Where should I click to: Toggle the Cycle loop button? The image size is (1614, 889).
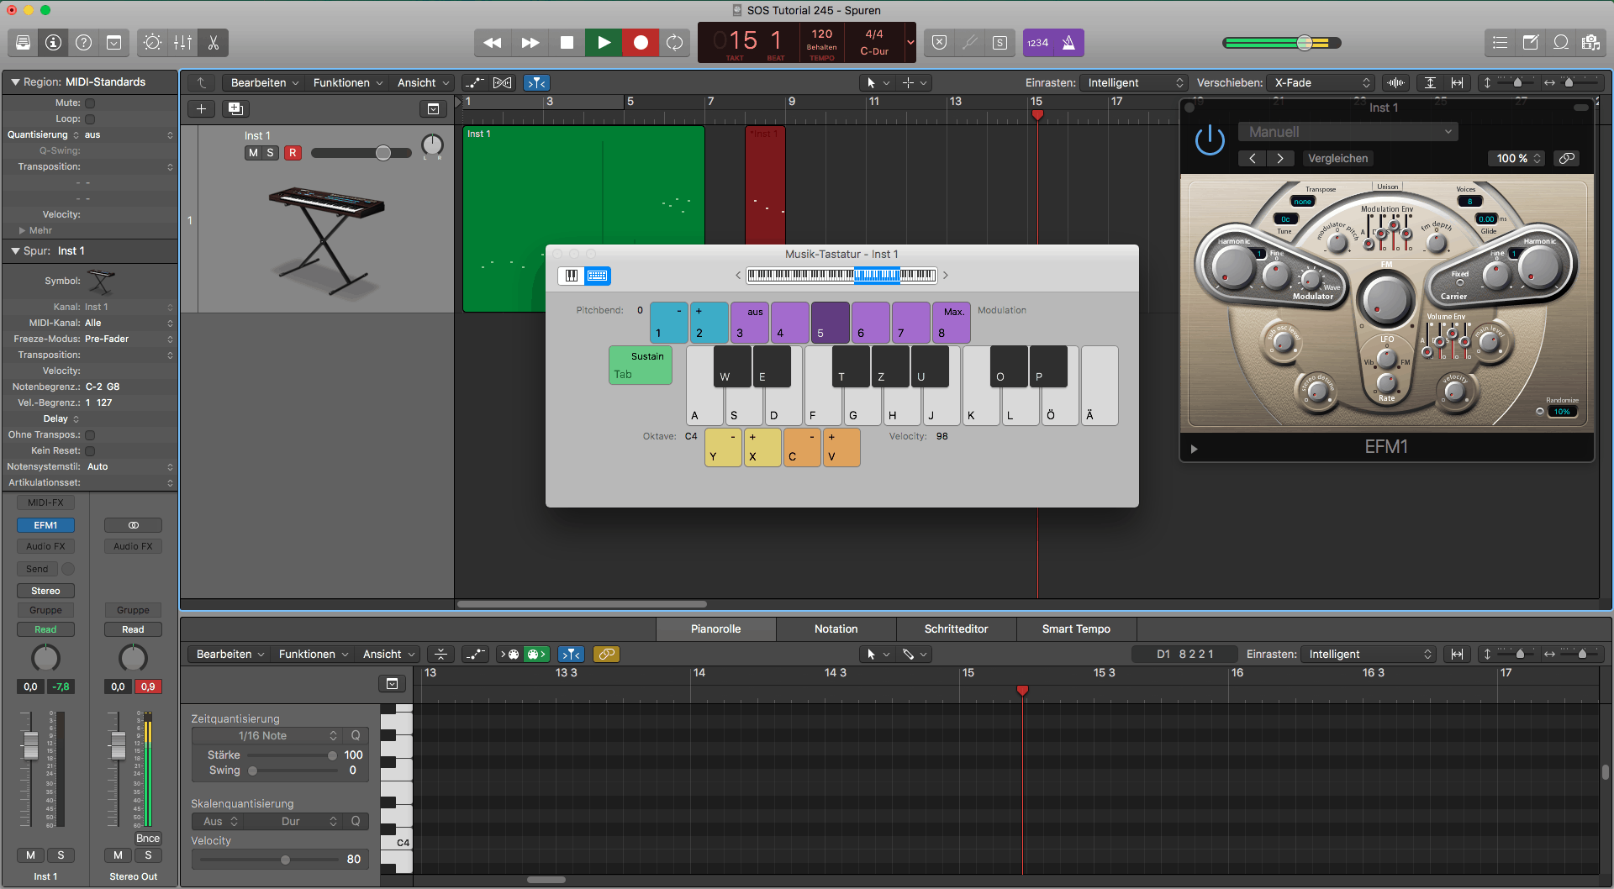point(675,43)
